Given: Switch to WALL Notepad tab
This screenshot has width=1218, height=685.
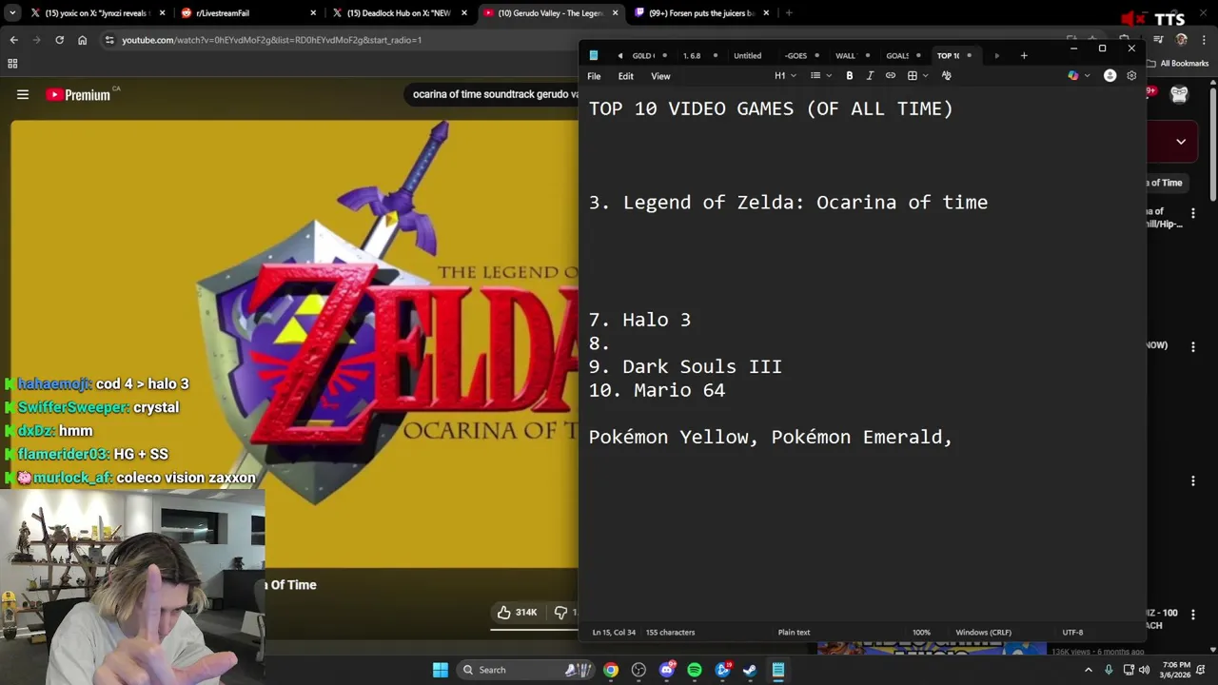Looking at the screenshot, I should point(852,55).
